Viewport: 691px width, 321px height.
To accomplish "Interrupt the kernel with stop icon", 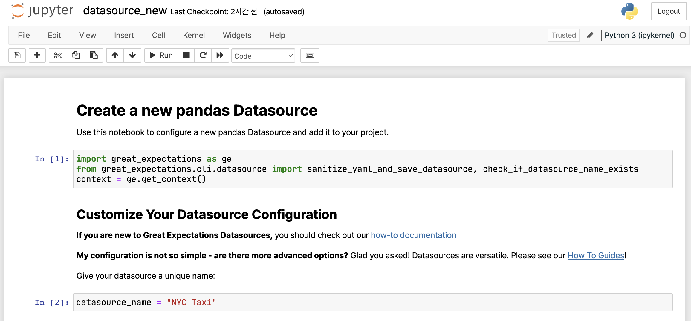I will tap(186, 55).
